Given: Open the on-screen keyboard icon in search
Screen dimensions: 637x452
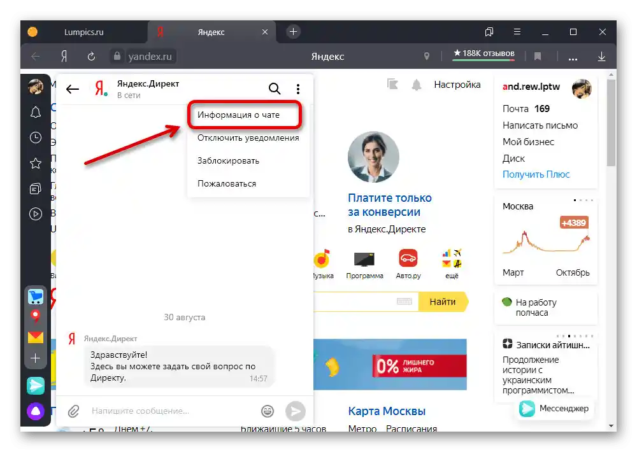Looking at the screenshot, I should tap(404, 301).
